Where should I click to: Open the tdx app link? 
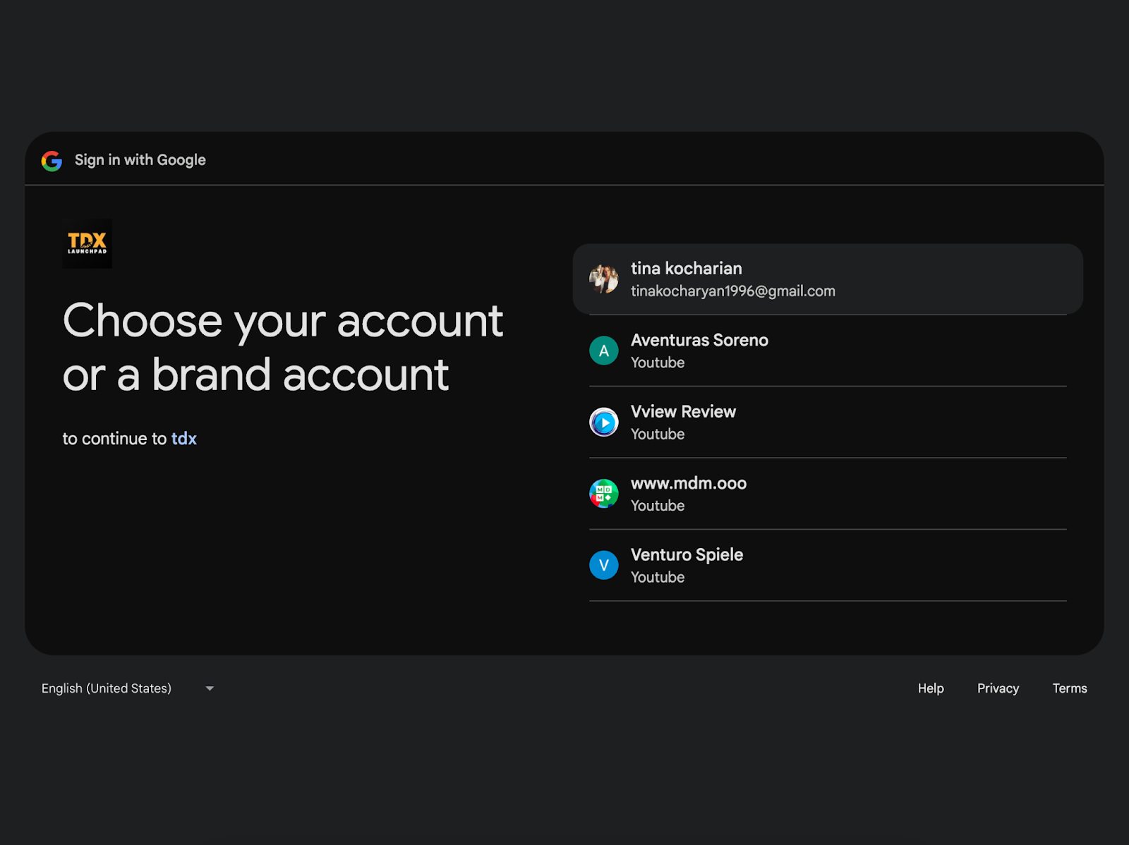184,439
